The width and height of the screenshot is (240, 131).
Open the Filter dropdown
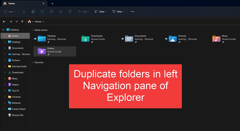tap(118, 12)
